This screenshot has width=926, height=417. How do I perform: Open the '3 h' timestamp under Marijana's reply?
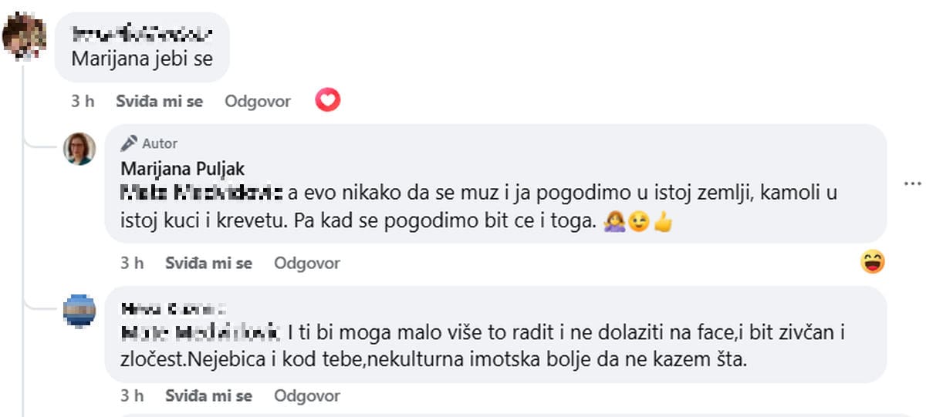point(132,263)
